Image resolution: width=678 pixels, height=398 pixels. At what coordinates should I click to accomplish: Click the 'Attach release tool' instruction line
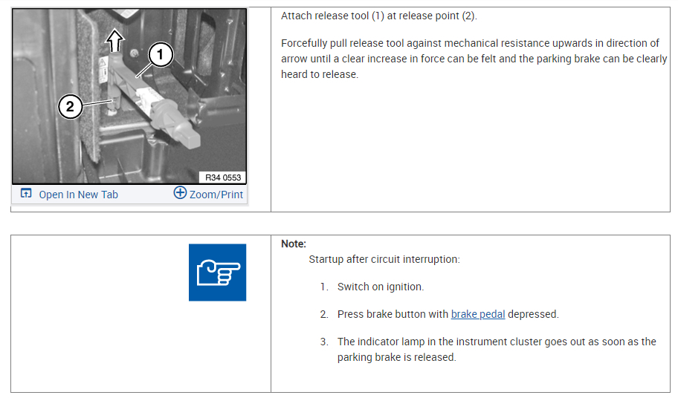[x=379, y=16]
